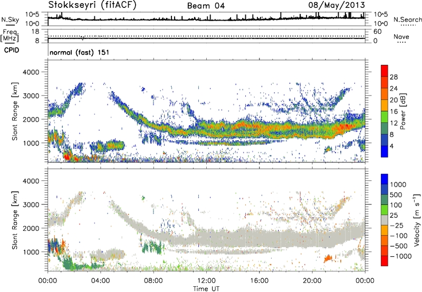This screenshot has height=292, width=422.
Task: Click the 'Power [dB]' color bar label
Action: pos(403,111)
